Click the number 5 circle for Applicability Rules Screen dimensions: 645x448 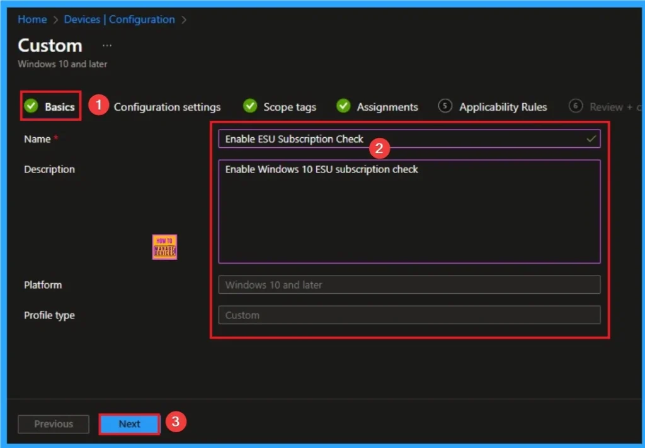click(446, 106)
